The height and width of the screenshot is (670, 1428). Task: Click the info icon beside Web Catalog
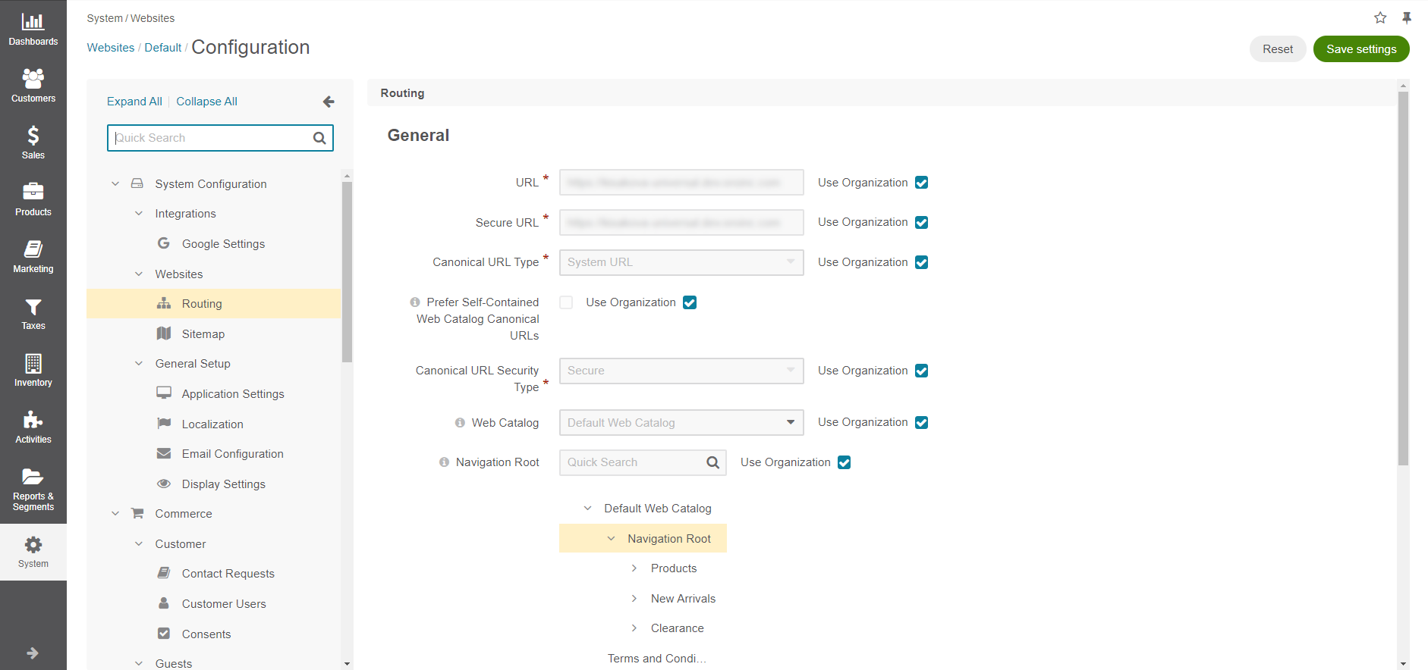click(x=460, y=423)
